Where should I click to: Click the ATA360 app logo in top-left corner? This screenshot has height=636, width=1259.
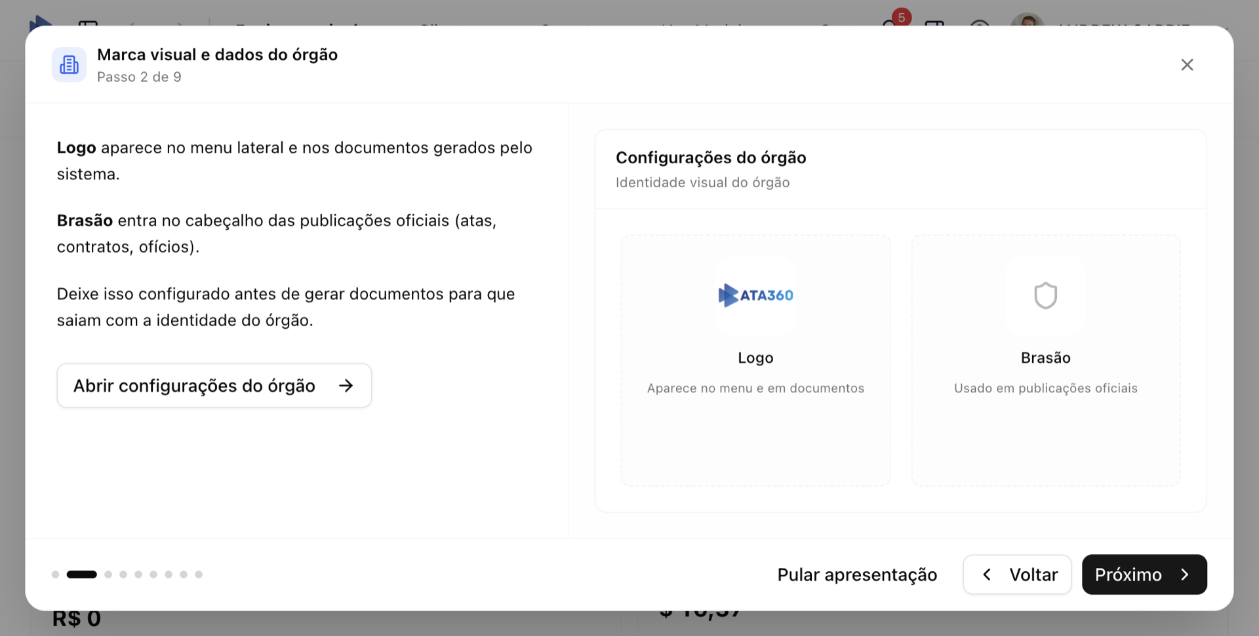(x=40, y=21)
